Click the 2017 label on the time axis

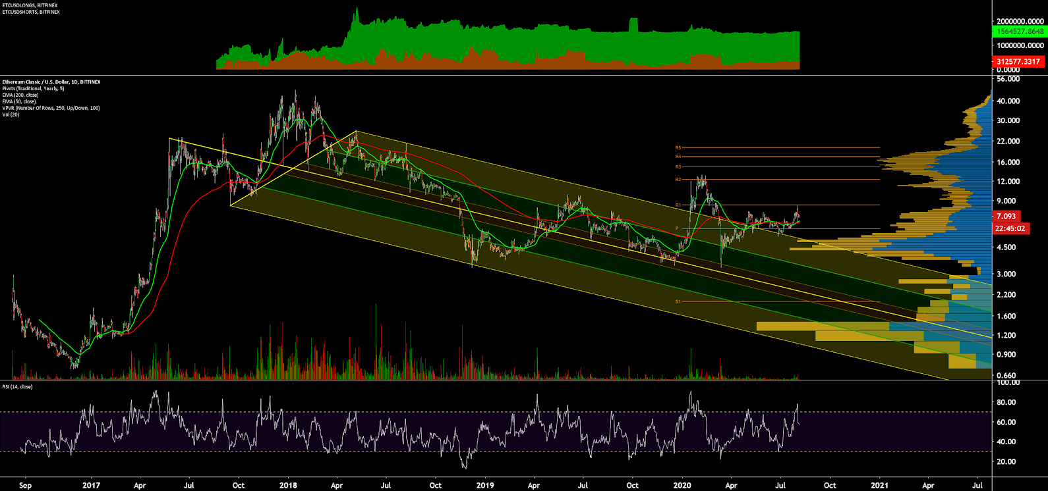pyautogui.click(x=91, y=485)
